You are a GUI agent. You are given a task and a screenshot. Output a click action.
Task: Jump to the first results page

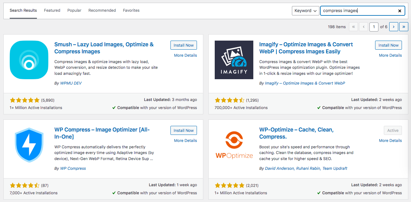353,27
